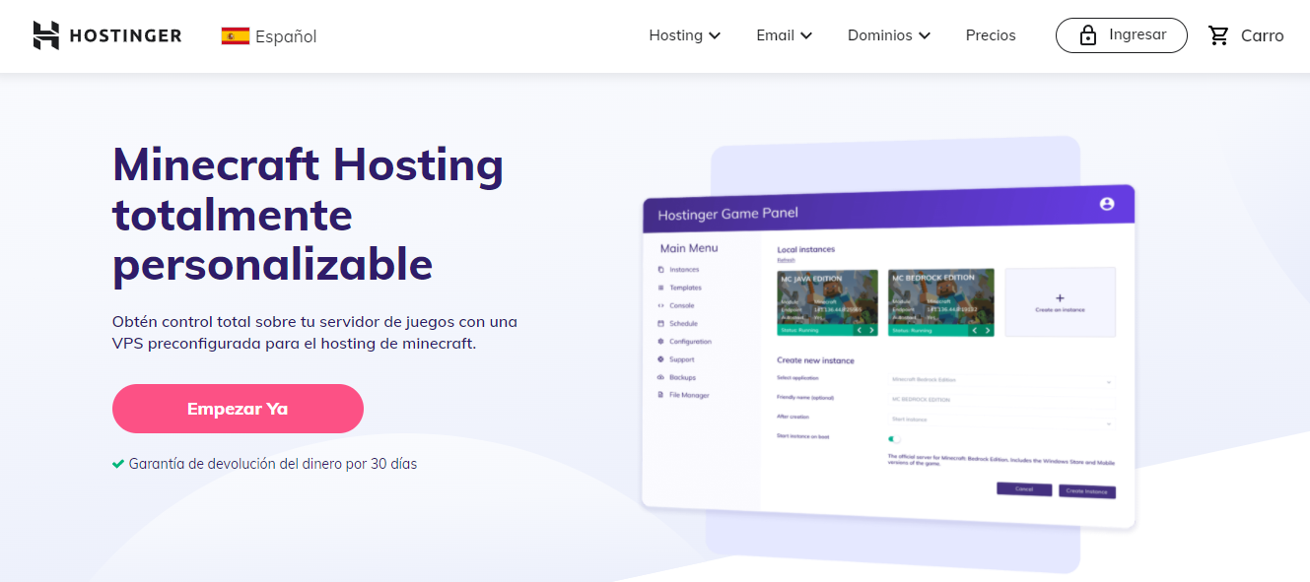Expand the Dominios dropdown menu

click(x=888, y=35)
